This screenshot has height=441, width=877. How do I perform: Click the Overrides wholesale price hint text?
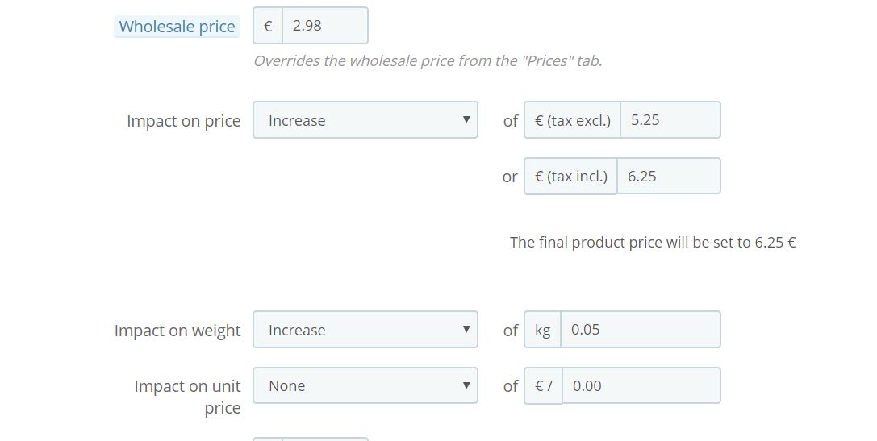coord(428,61)
